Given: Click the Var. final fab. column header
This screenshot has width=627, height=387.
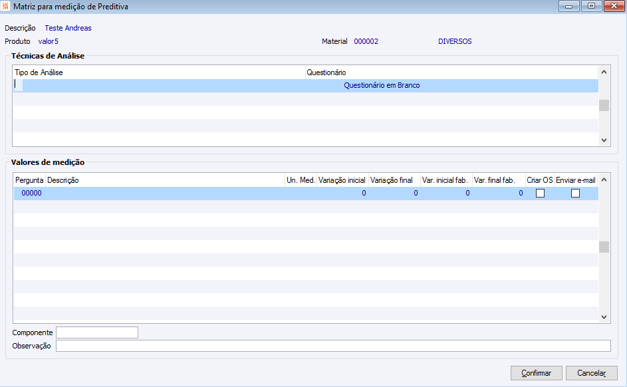Looking at the screenshot, I should pyautogui.click(x=499, y=180).
